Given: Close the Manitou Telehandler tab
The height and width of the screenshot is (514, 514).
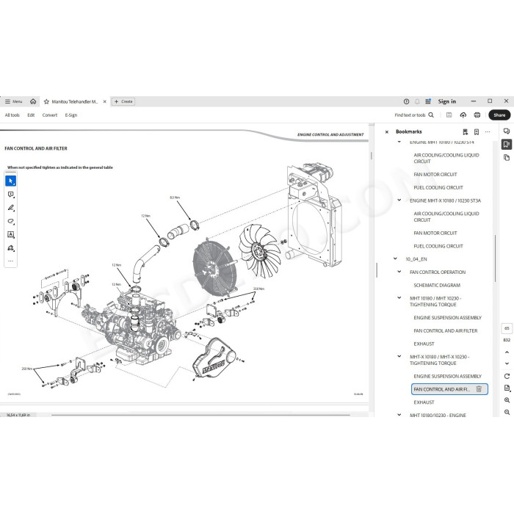Looking at the screenshot, I should (x=104, y=101).
